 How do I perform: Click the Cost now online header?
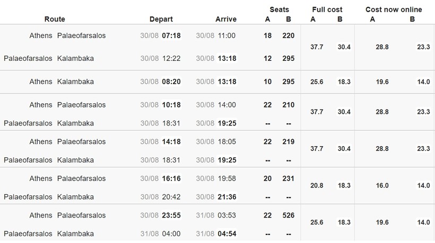click(x=394, y=10)
